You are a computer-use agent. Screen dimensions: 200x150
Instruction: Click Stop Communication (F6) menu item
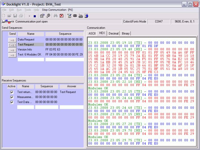click(x=57, y=10)
